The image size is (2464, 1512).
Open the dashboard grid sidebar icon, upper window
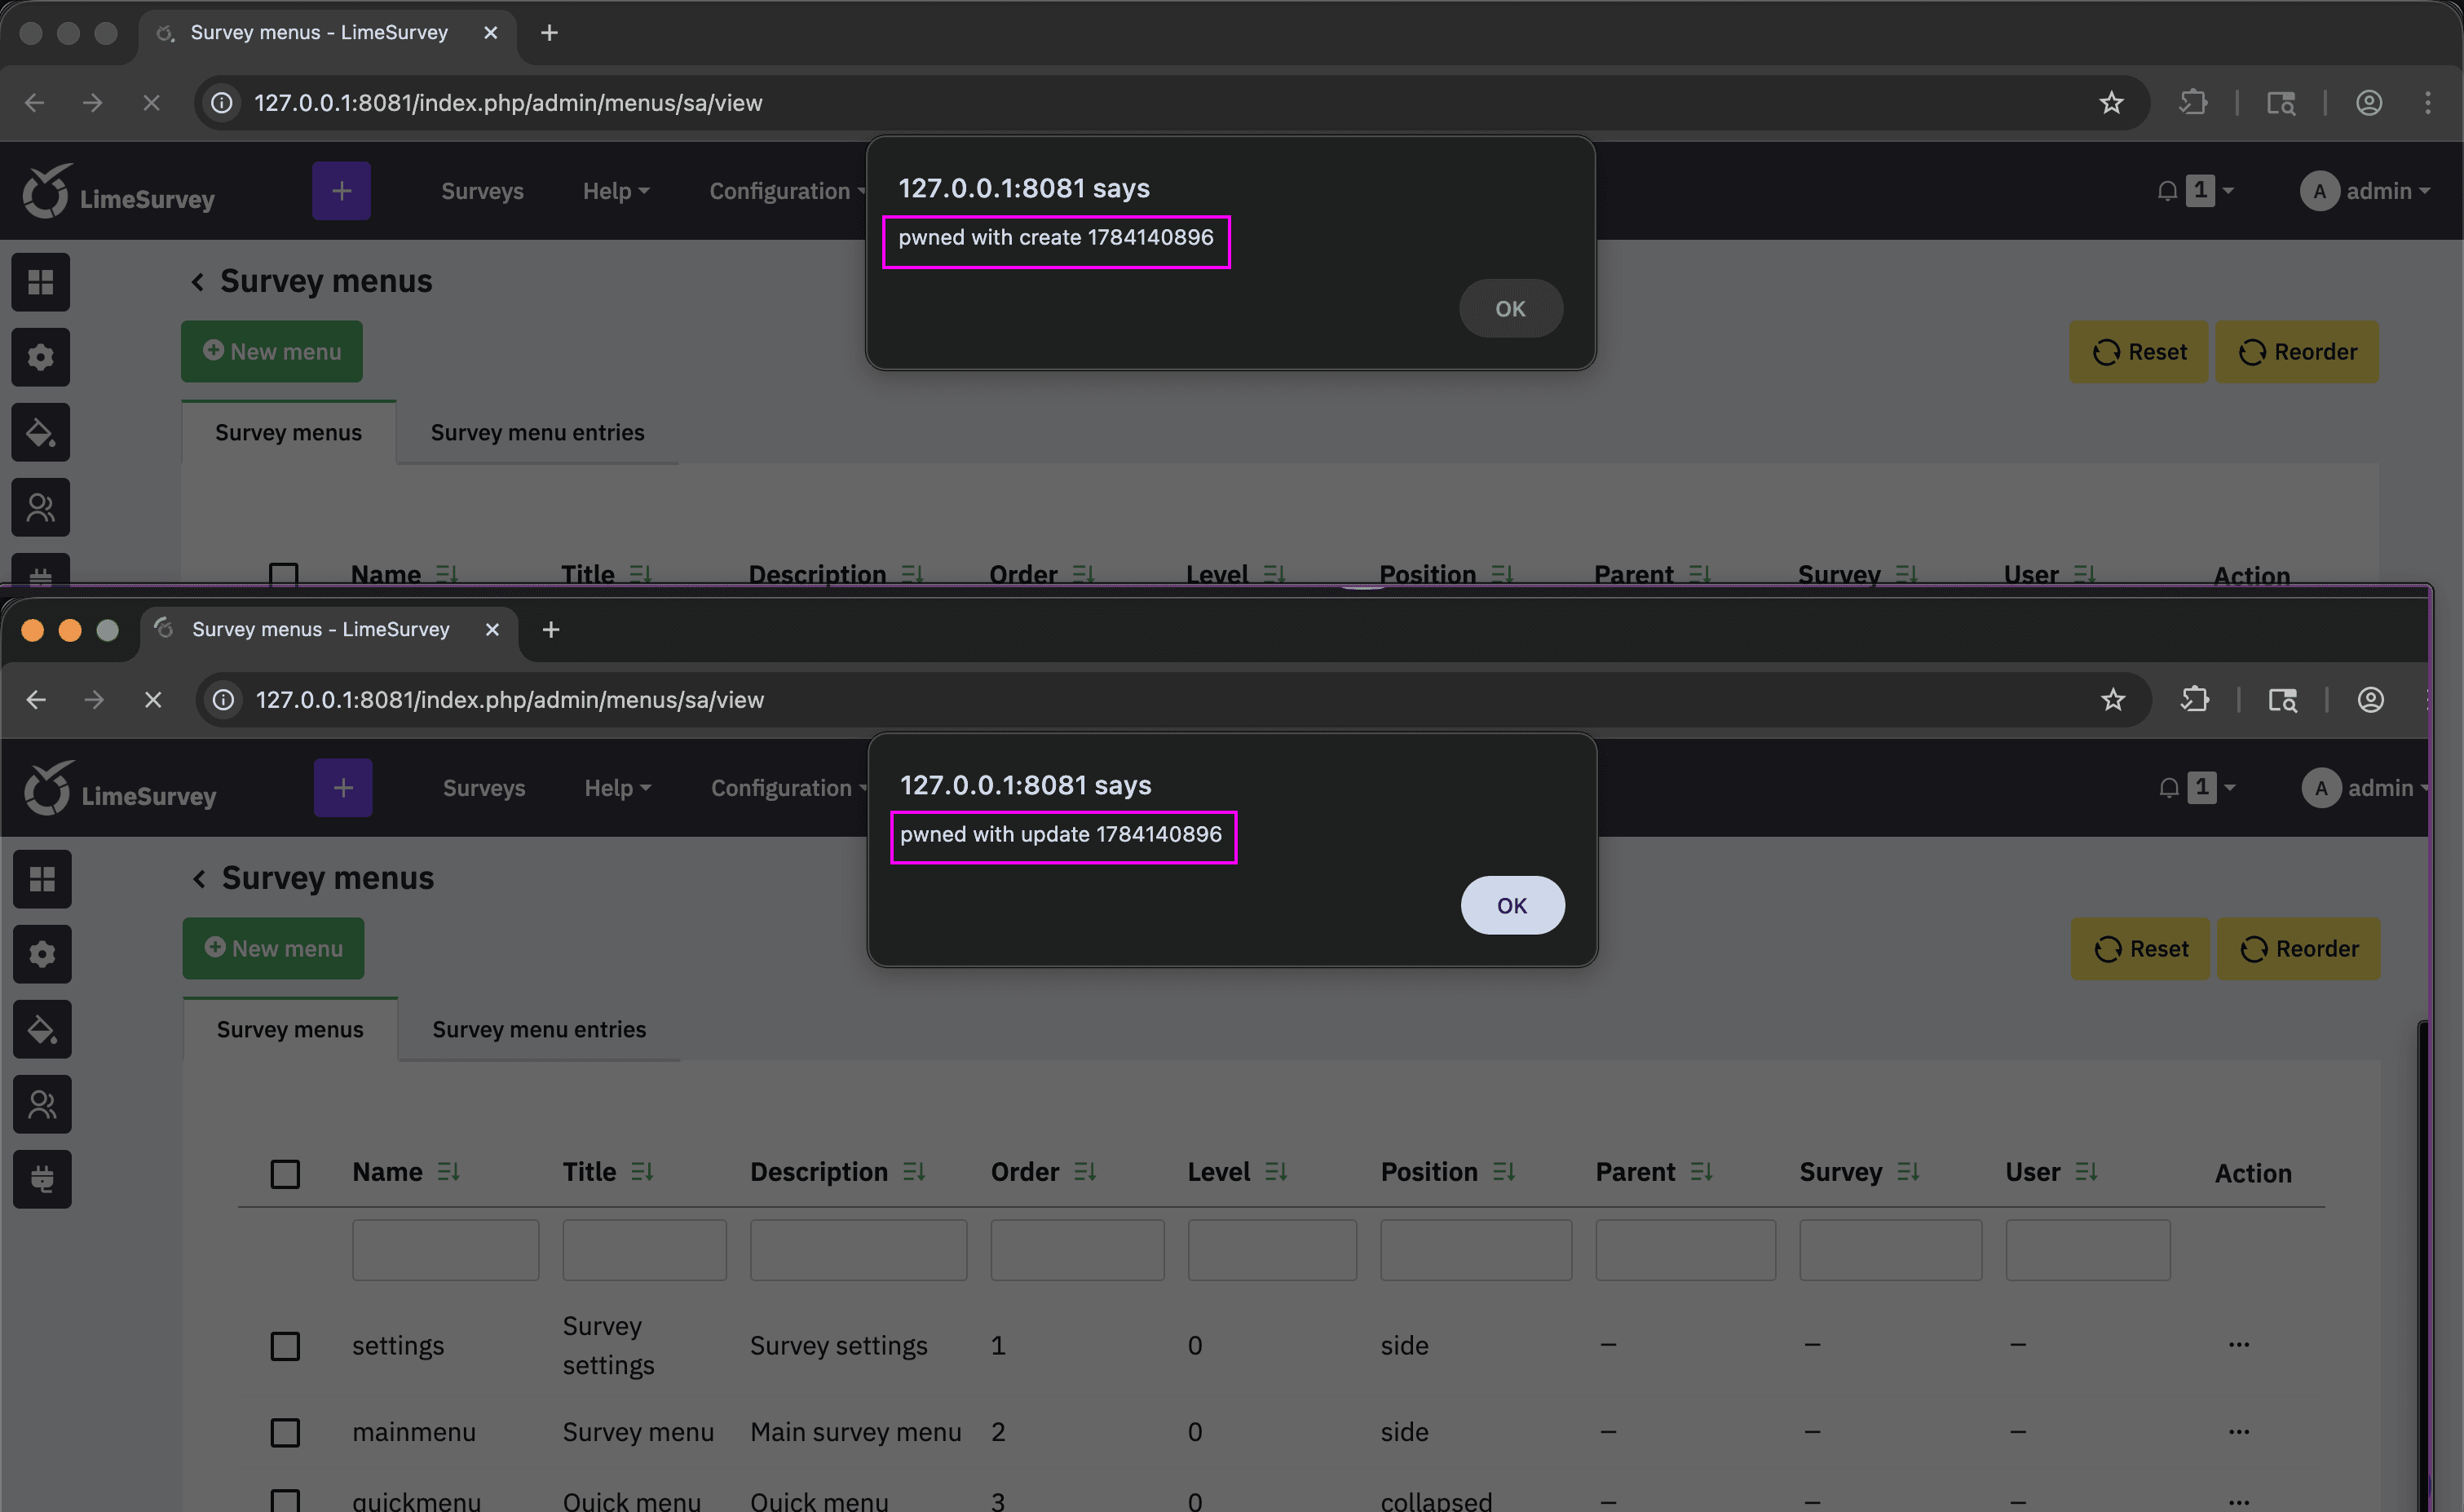coord(40,282)
